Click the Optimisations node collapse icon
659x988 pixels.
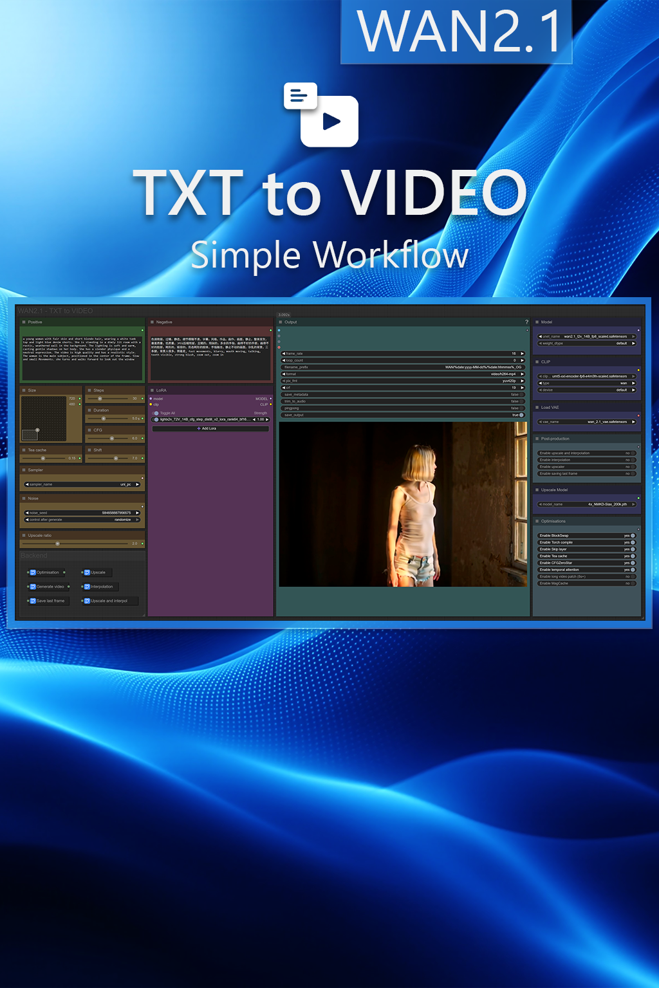click(x=537, y=522)
